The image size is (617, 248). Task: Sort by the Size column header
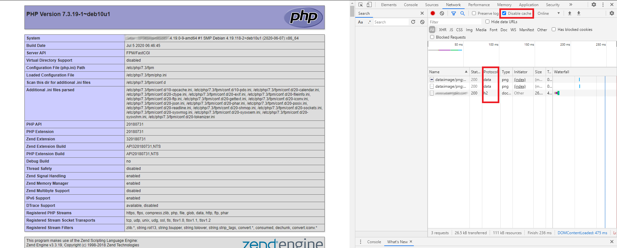pyautogui.click(x=540, y=72)
